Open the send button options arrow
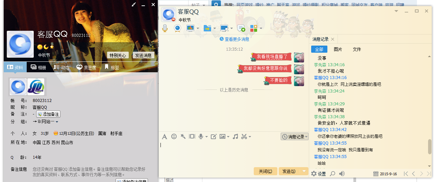 (x=304, y=171)
